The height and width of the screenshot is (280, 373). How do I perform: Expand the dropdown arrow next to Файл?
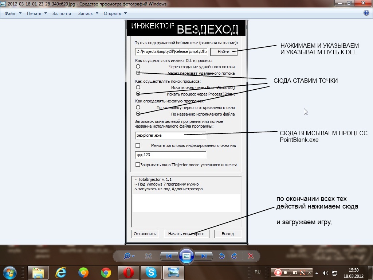20,13
